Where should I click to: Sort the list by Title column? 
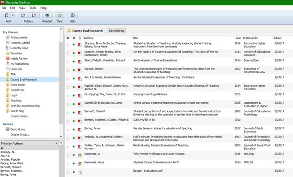click(135, 38)
